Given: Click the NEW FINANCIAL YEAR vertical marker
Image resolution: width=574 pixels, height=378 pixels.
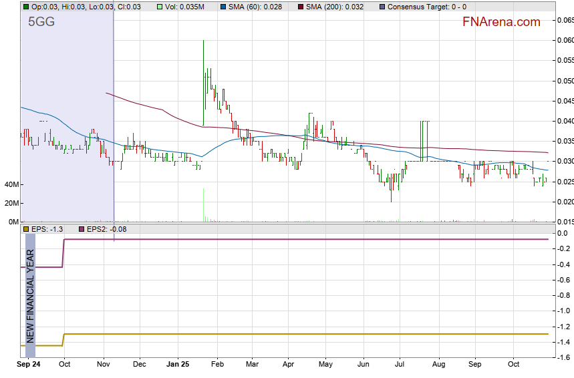Looking at the screenshot, I should pos(30,295).
